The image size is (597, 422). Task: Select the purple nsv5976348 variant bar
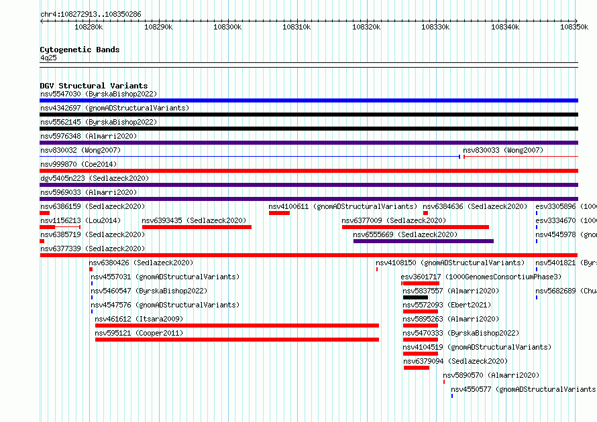click(x=309, y=143)
